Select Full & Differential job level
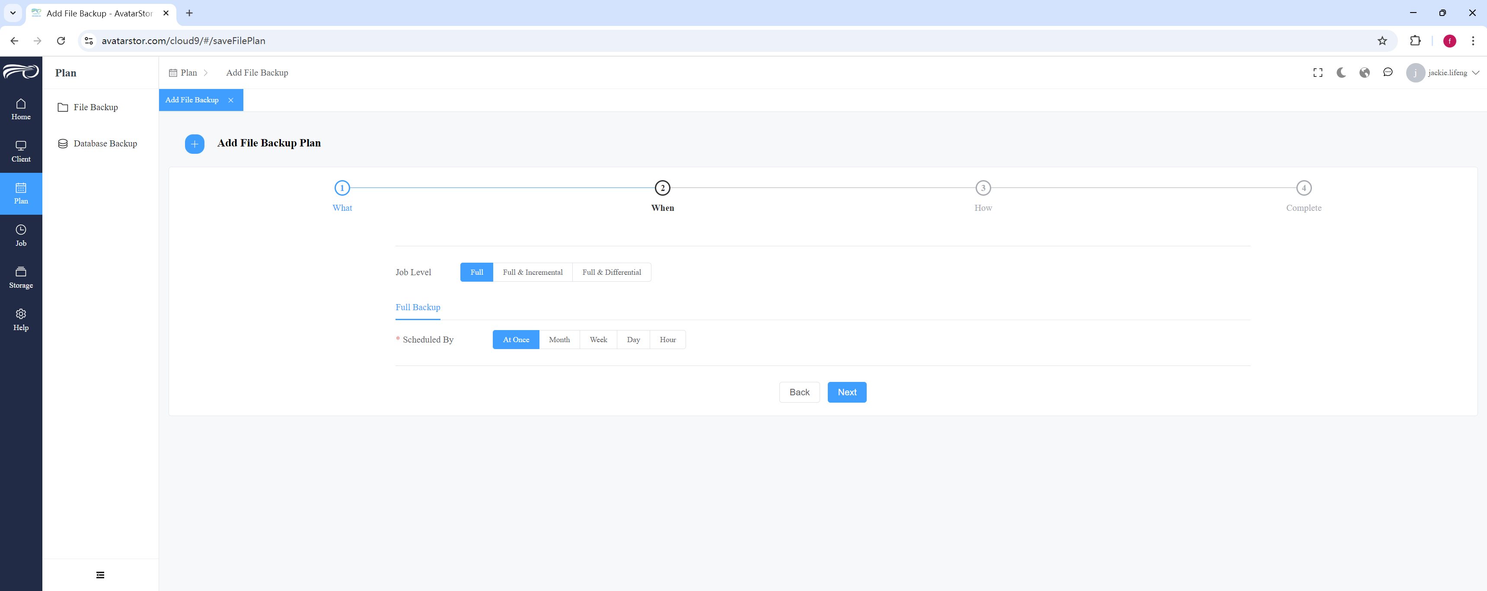Viewport: 1487px width, 591px height. 611,273
